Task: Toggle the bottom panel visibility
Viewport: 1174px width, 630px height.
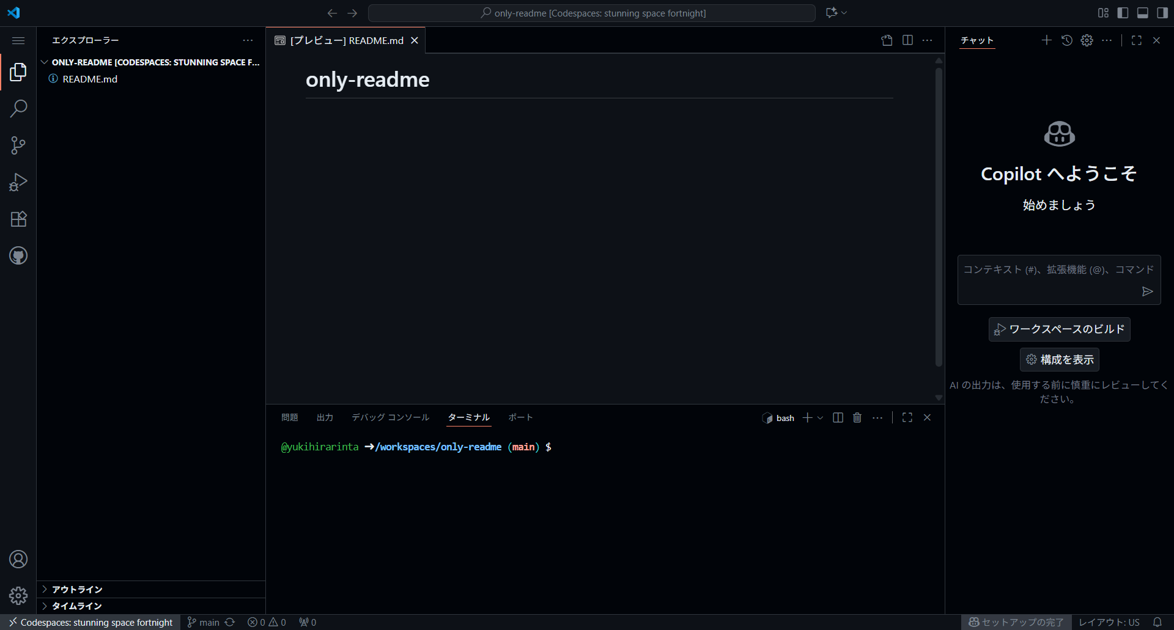Action: click(x=1142, y=13)
